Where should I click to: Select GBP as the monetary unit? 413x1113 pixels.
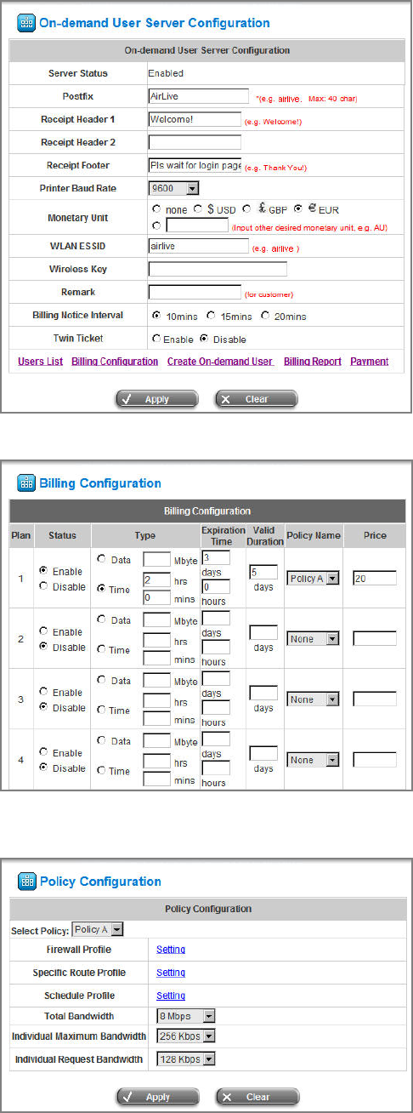[246, 208]
